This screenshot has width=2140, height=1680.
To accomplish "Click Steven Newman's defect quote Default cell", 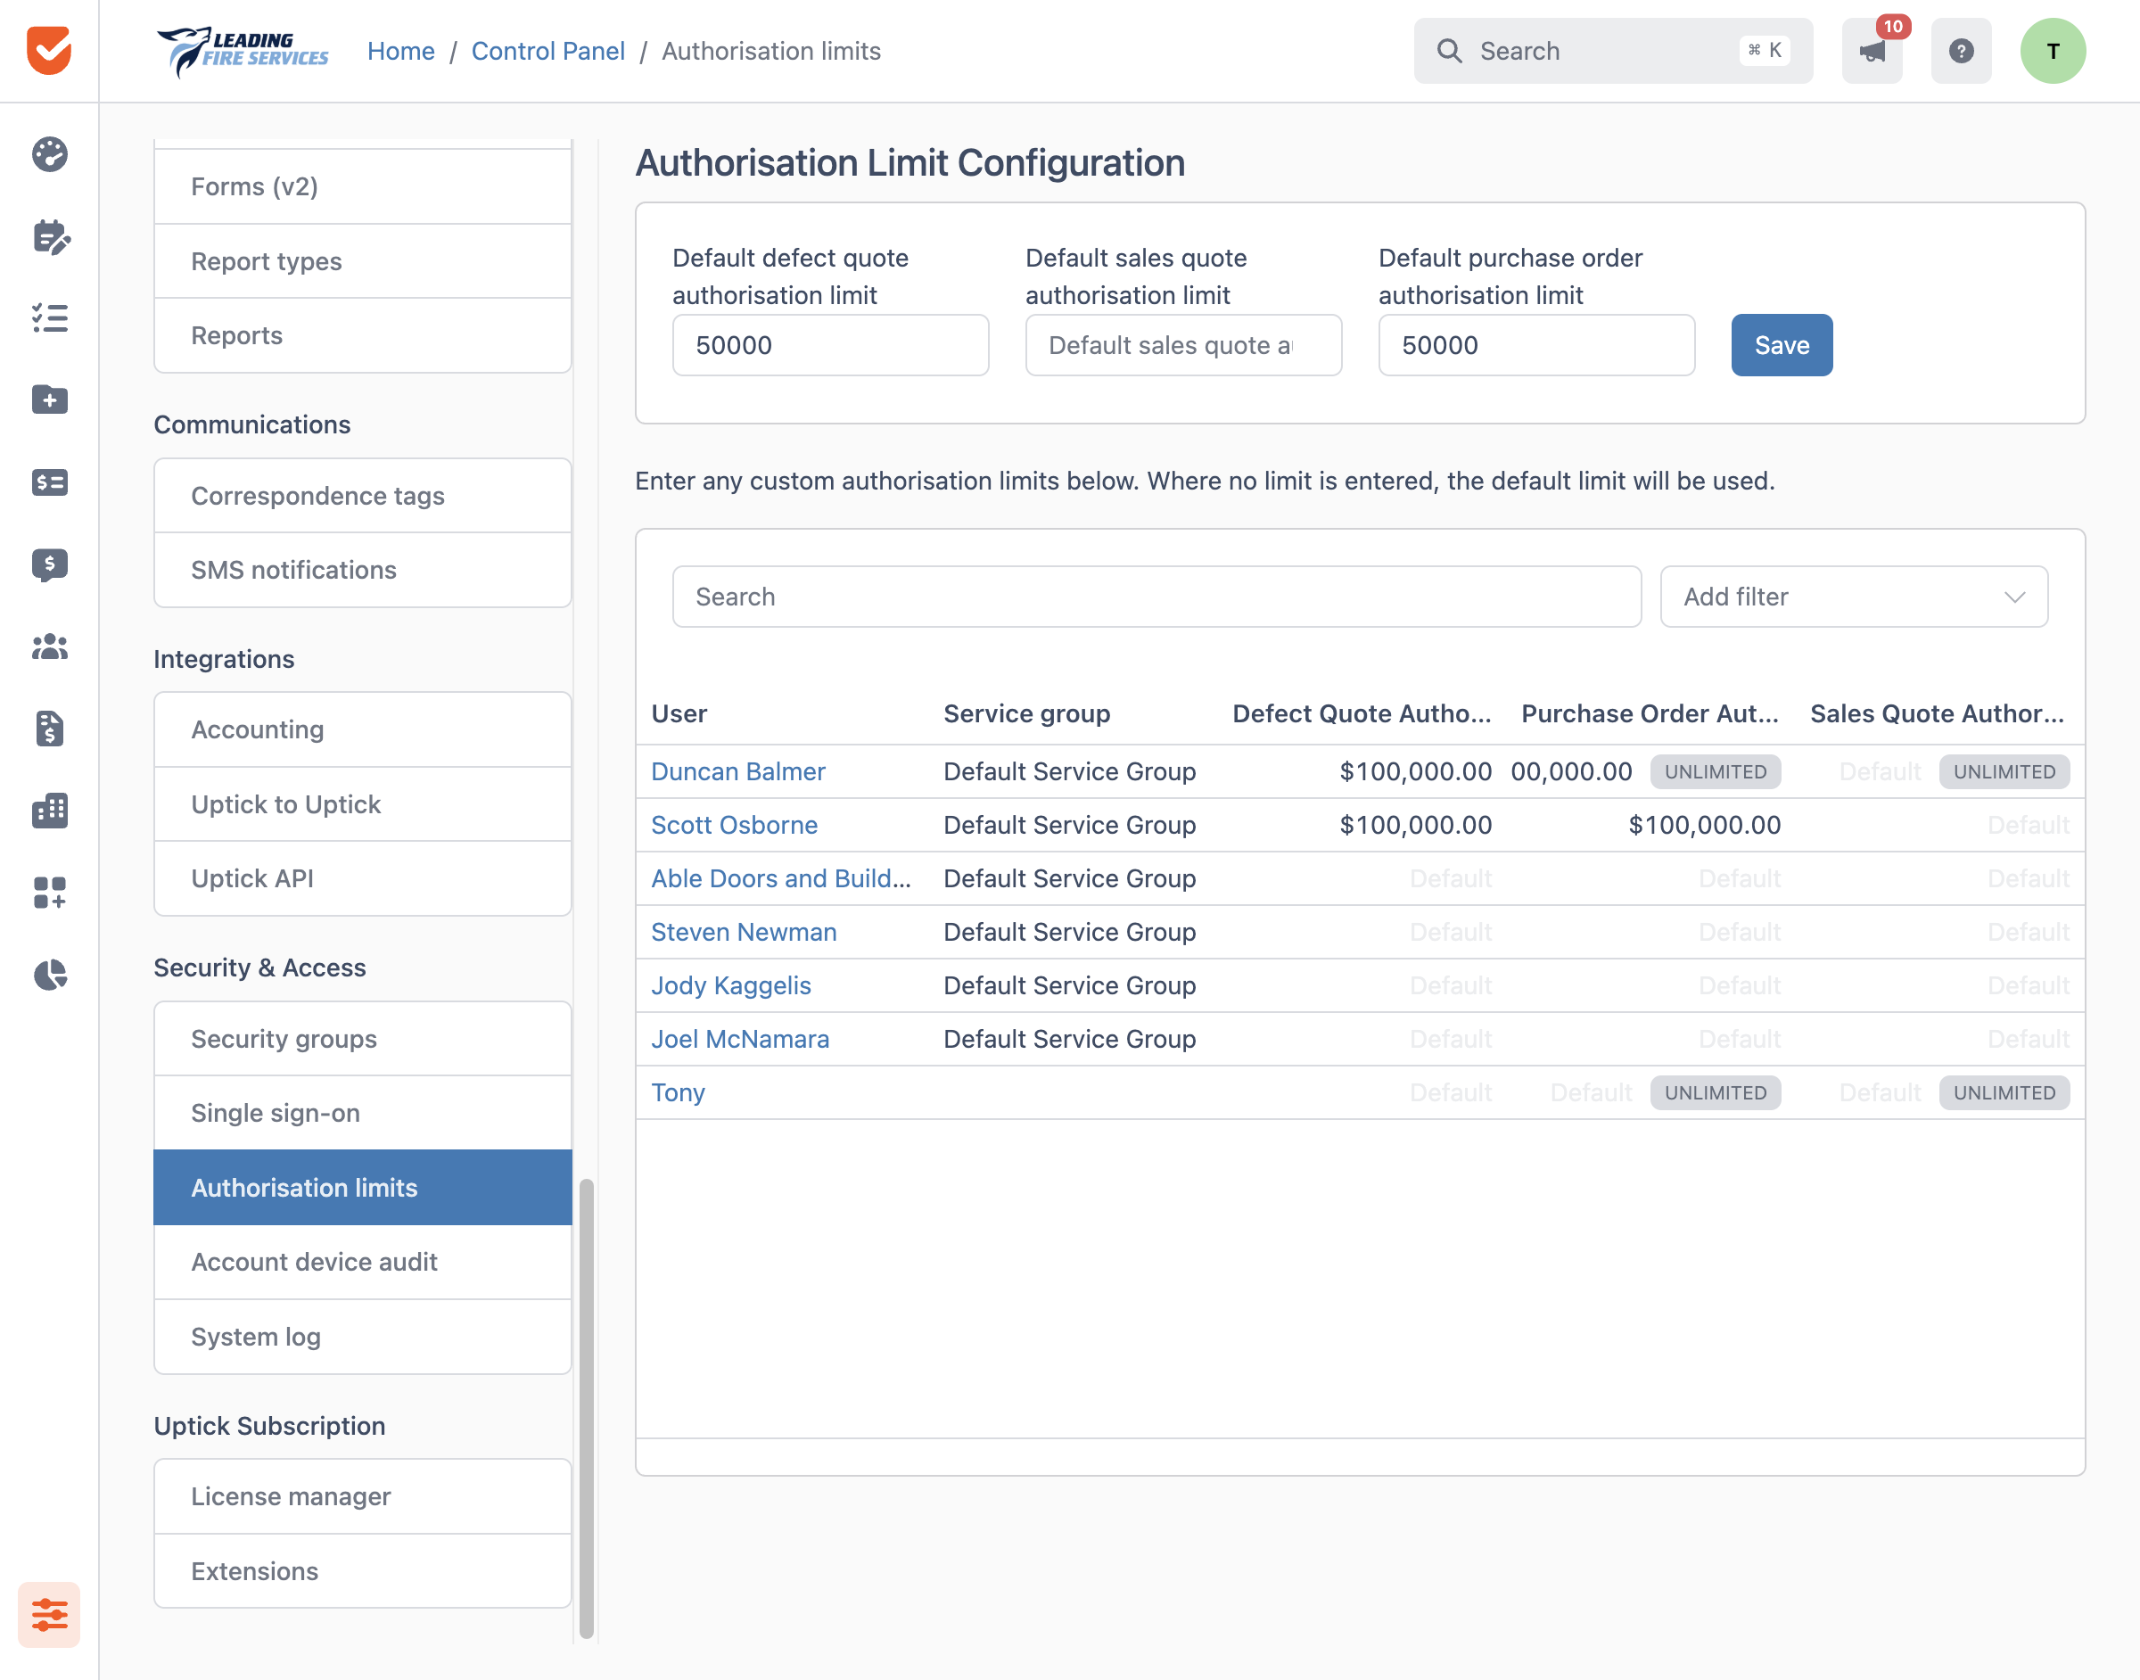I will 1451,932.
